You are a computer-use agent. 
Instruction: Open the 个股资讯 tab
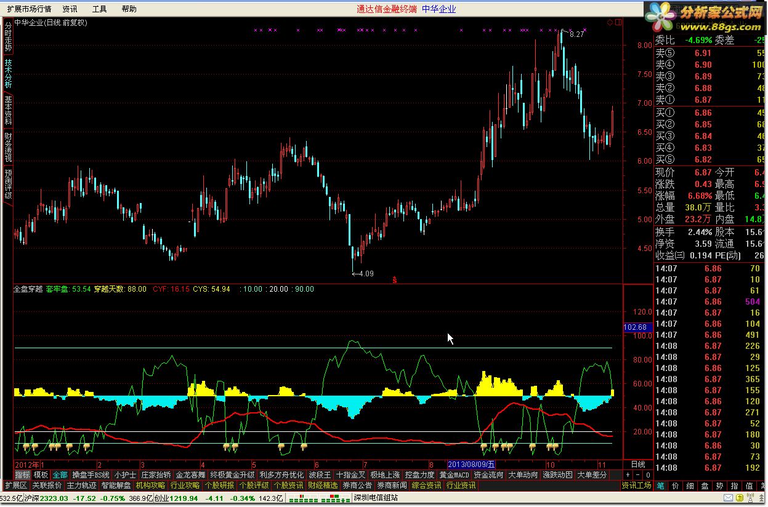pos(288,485)
